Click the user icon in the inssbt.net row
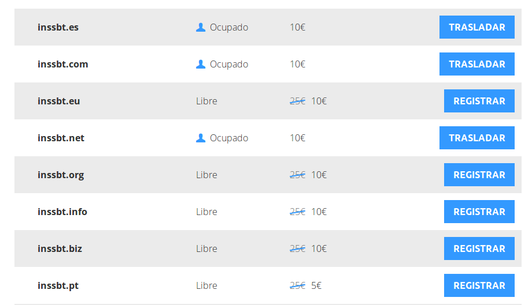 point(201,138)
